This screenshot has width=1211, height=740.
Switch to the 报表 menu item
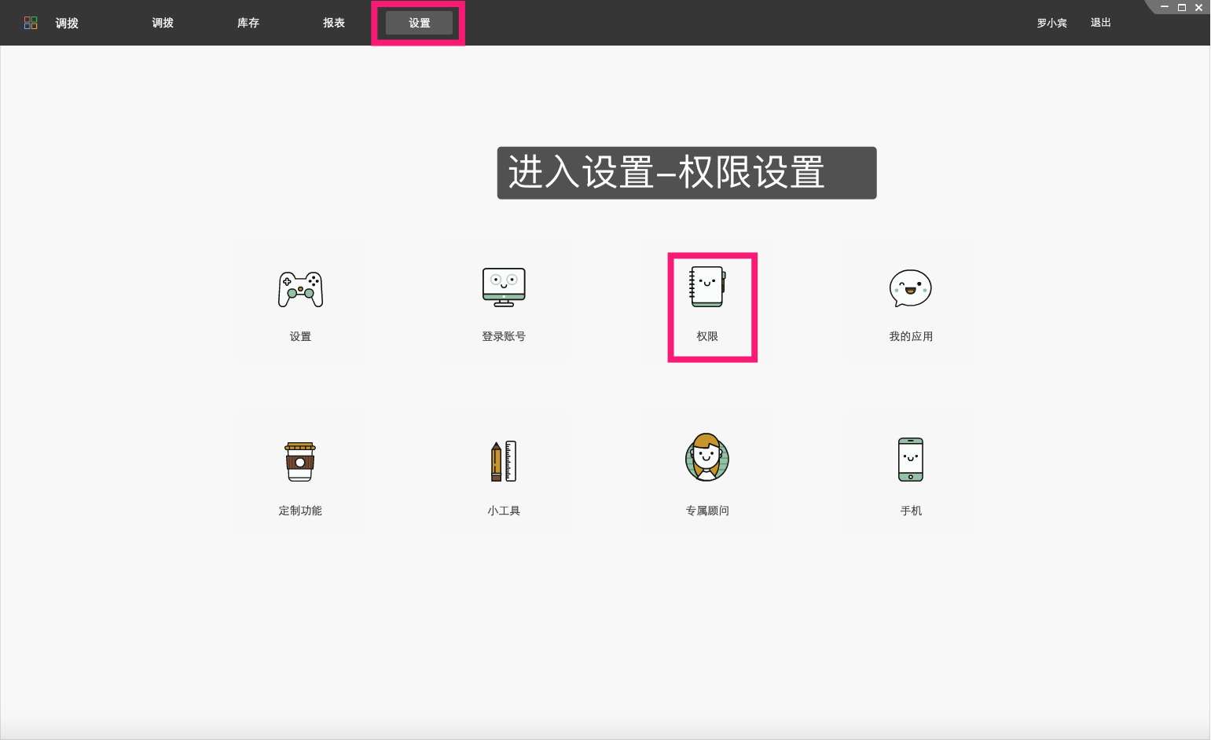tap(334, 23)
